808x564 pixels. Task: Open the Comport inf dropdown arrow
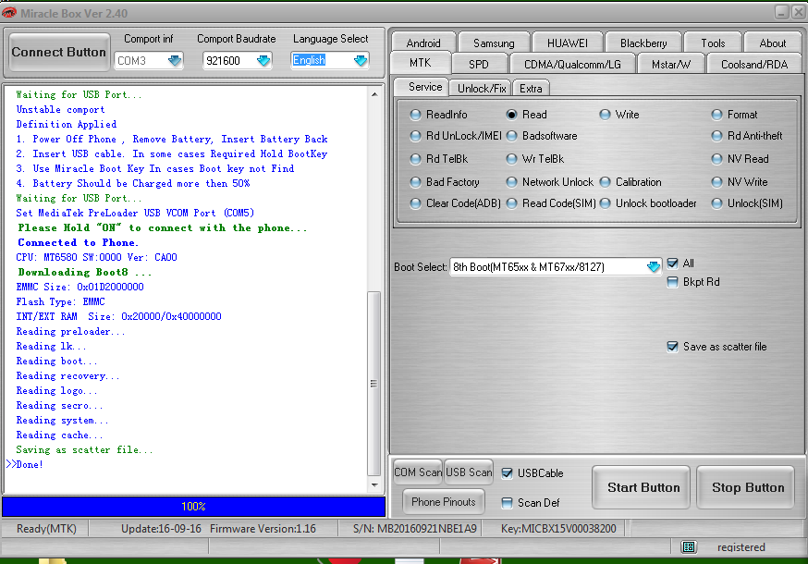(175, 60)
